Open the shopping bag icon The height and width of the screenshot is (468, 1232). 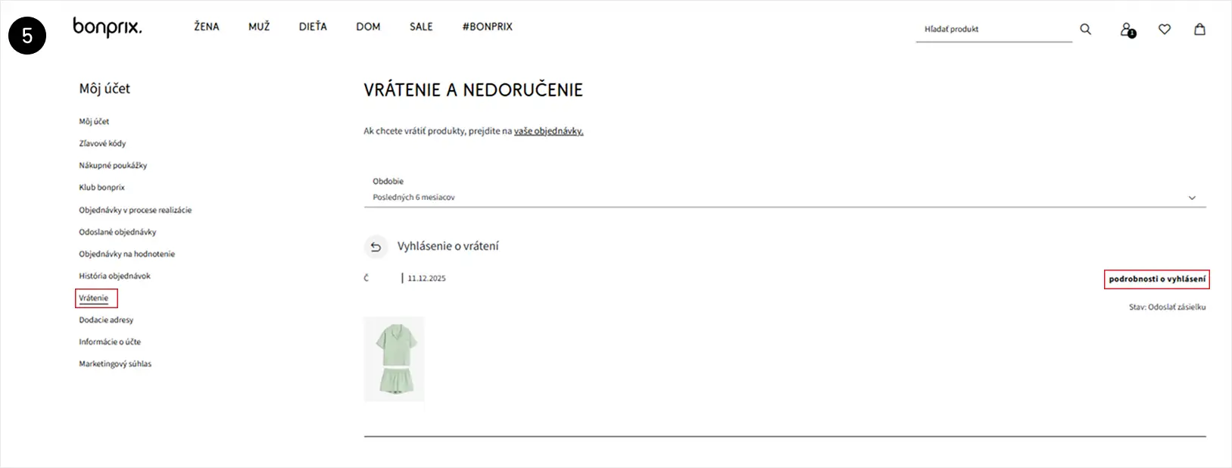coord(1199,30)
